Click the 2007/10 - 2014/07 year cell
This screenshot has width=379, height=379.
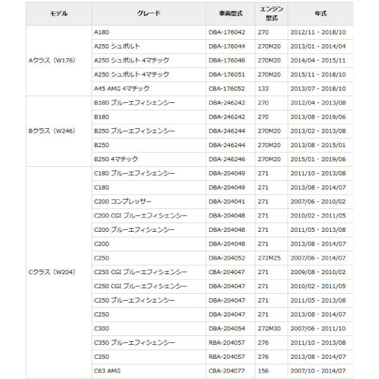click(318, 371)
